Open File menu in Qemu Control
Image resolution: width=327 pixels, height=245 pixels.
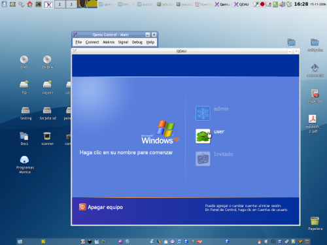[x=78, y=42]
